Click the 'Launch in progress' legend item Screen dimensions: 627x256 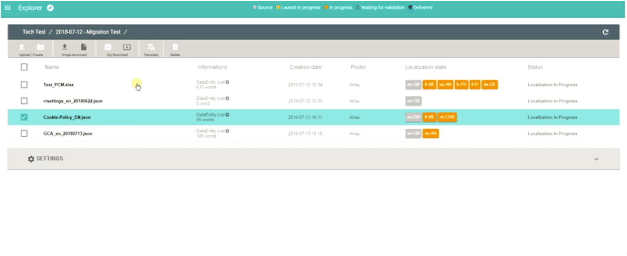pyautogui.click(x=298, y=7)
